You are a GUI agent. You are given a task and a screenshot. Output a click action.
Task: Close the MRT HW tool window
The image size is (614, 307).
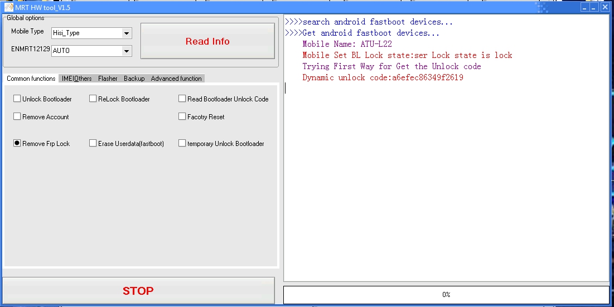click(604, 7)
